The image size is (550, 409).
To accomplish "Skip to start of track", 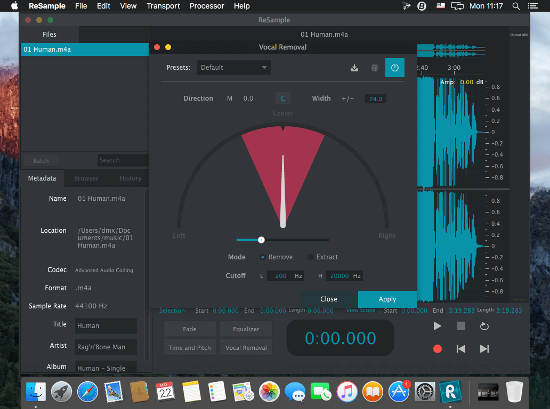I will click(461, 349).
